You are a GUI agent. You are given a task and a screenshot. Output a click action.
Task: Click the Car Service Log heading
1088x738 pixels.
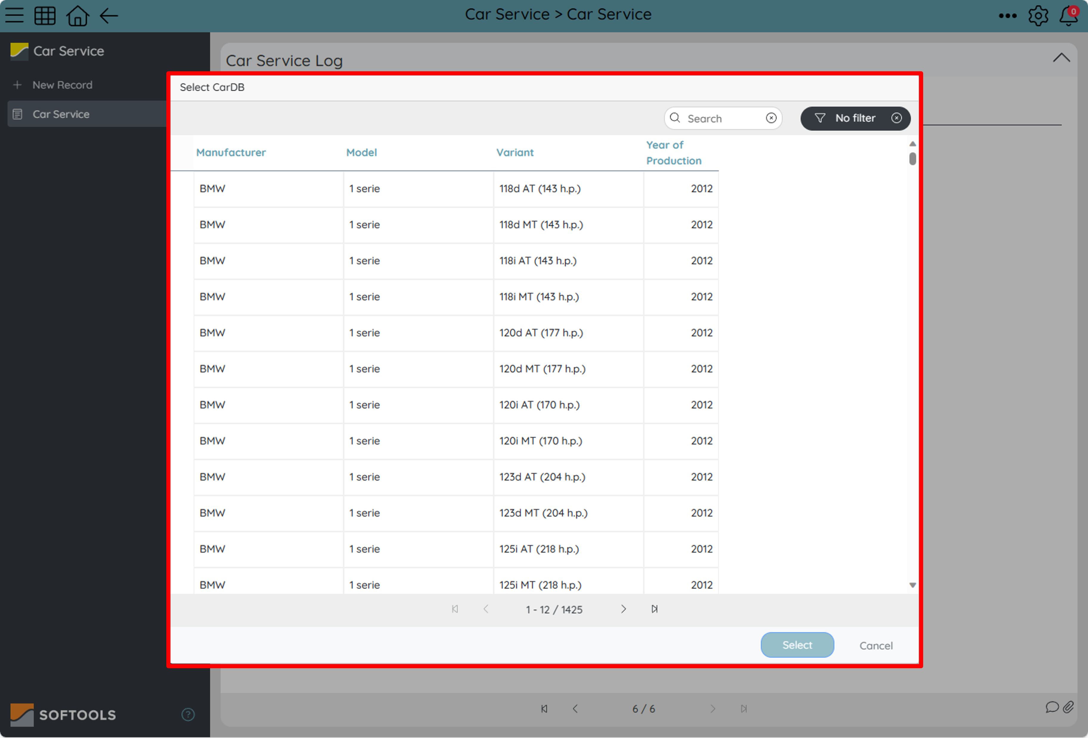pyautogui.click(x=284, y=61)
